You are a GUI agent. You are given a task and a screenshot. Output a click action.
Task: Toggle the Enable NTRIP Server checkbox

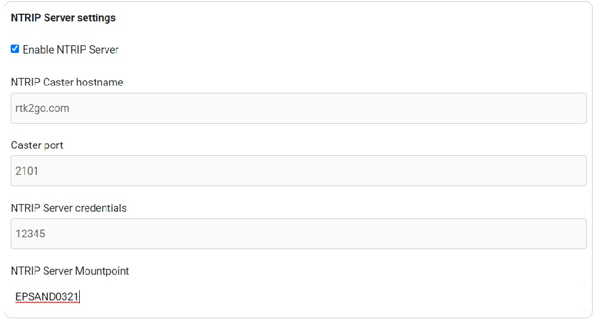click(x=15, y=49)
